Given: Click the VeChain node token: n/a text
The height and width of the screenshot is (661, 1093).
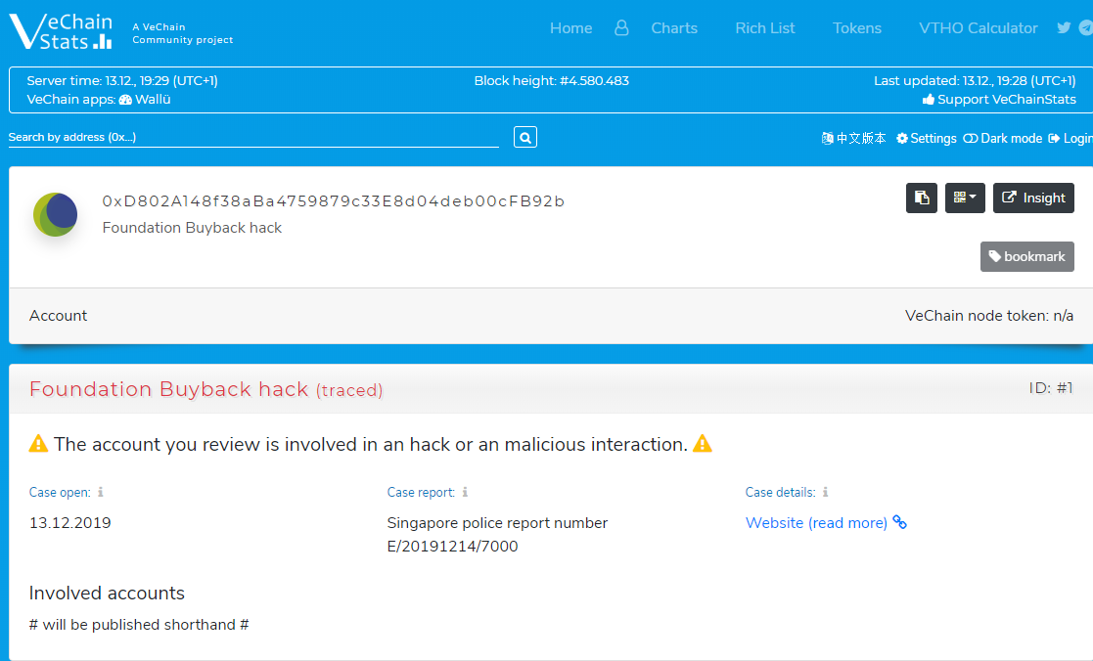Looking at the screenshot, I should pos(988,316).
